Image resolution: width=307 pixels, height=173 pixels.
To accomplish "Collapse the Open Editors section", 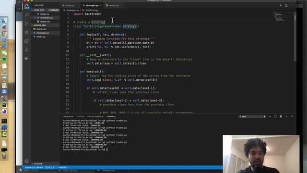I will [x=39, y=10].
